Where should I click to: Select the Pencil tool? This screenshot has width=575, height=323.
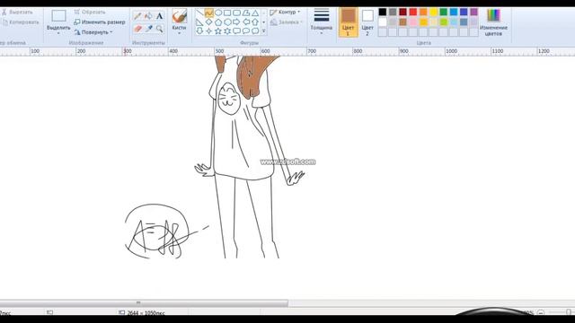pyautogui.click(x=137, y=16)
